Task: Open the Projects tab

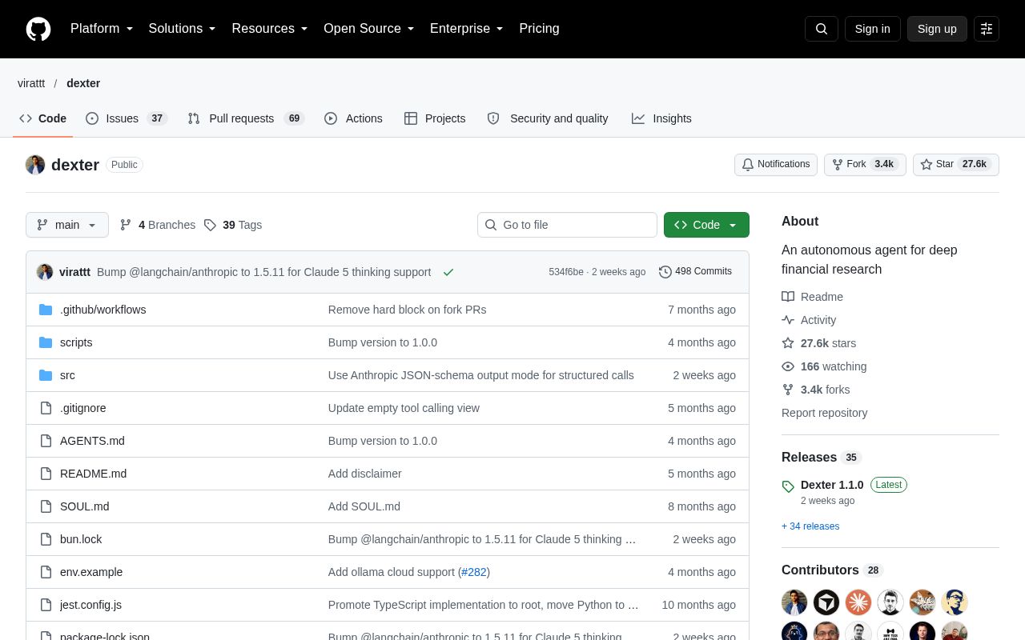Action: [x=435, y=118]
